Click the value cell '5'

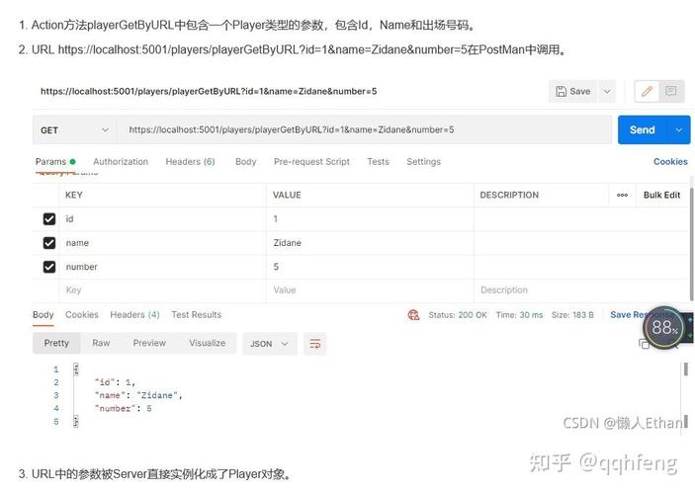pos(370,267)
